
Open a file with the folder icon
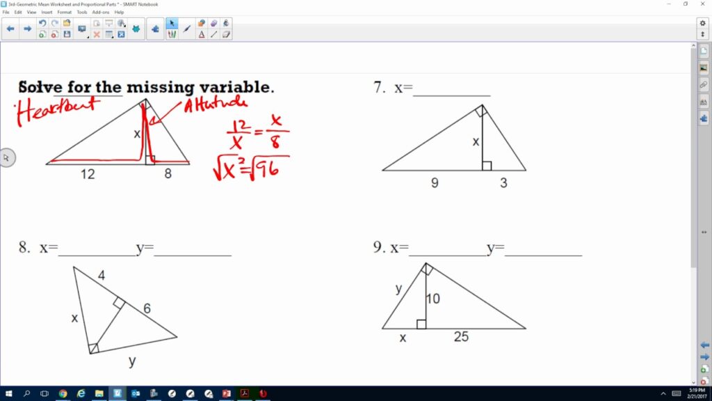(x=67, y=23)
